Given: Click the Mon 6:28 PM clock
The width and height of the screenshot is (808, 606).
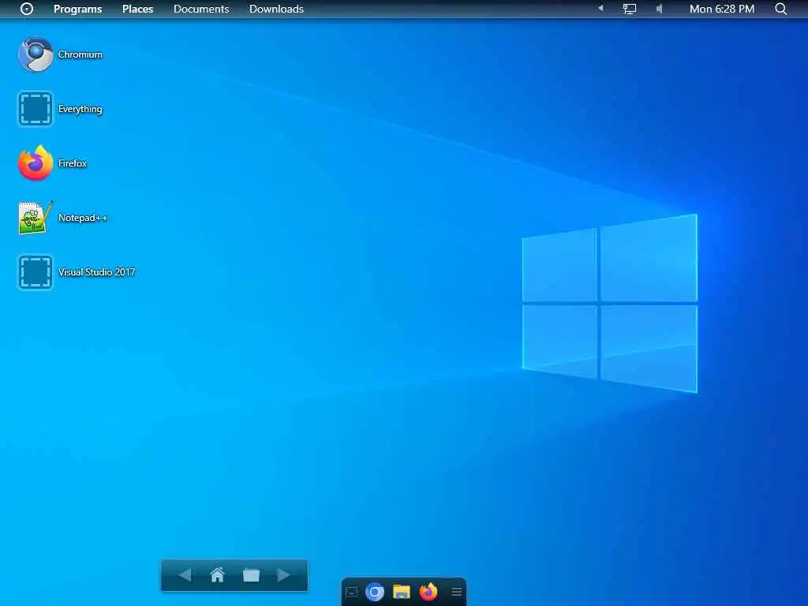Looking at the screenshot, I should 722,9.
